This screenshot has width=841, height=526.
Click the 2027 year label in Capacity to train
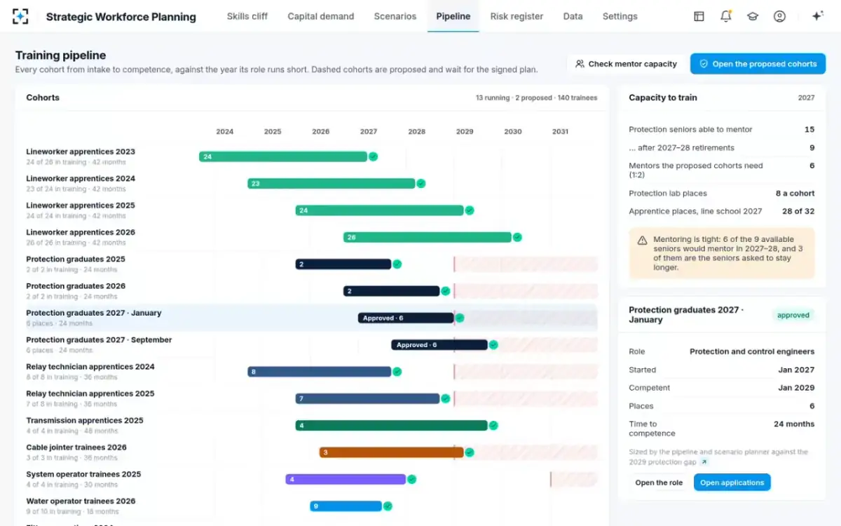pyautogui.click(x=806, y=98)
